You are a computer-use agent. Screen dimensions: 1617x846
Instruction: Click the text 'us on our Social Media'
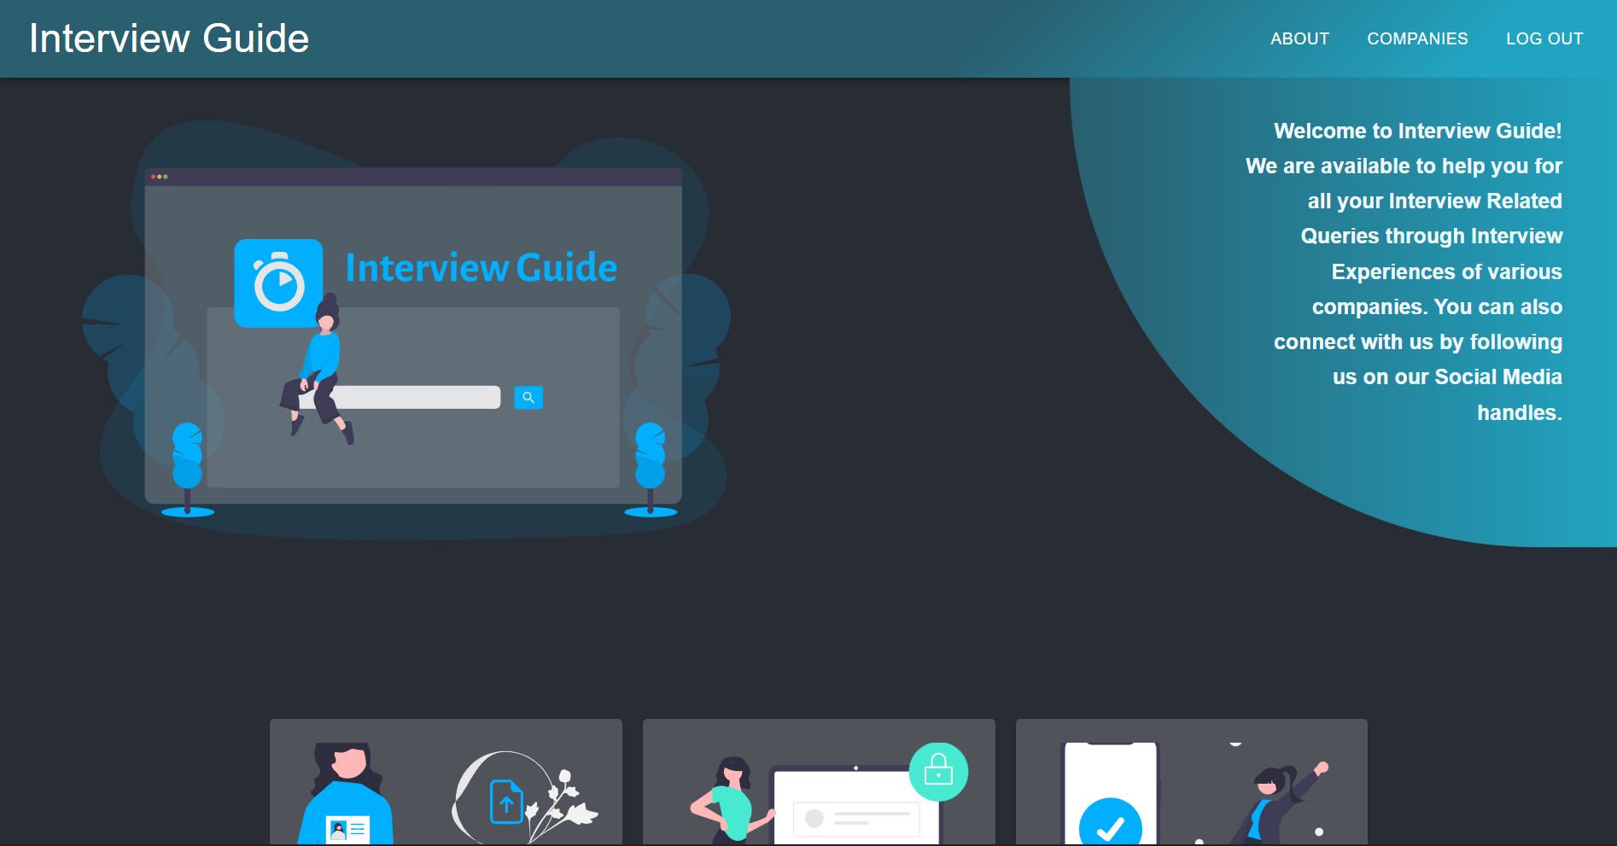pos(1447,376)
